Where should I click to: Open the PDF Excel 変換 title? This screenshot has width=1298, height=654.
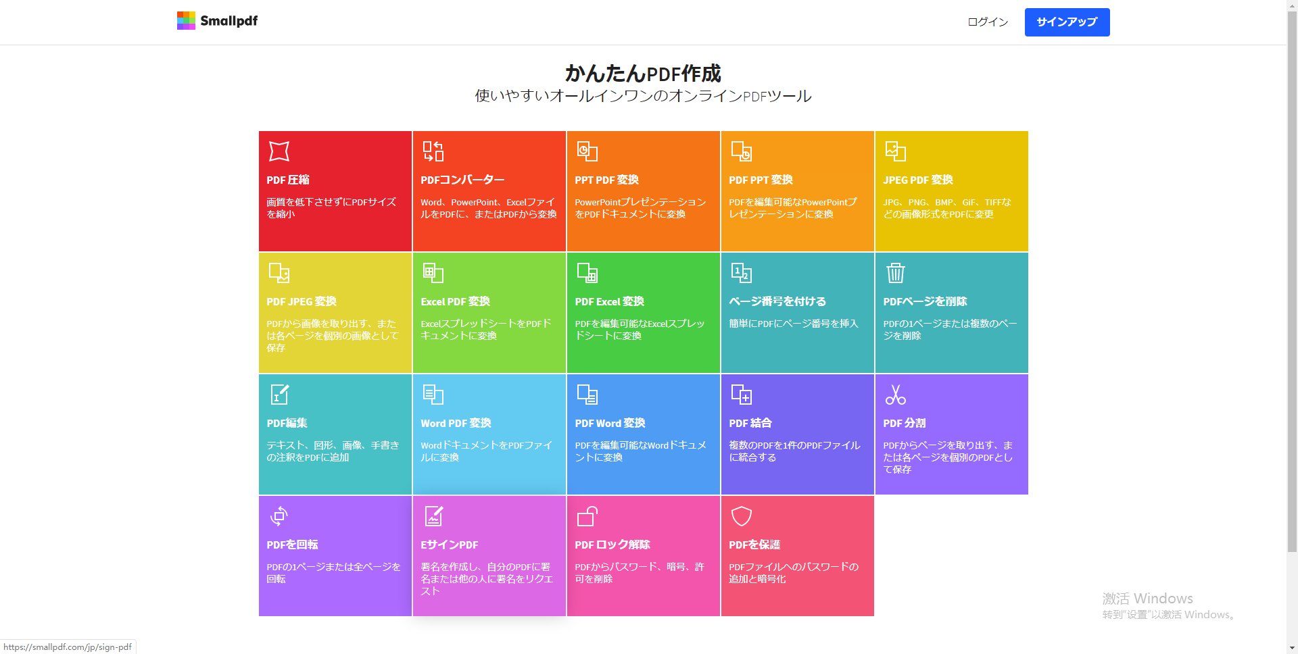point(609,301)
